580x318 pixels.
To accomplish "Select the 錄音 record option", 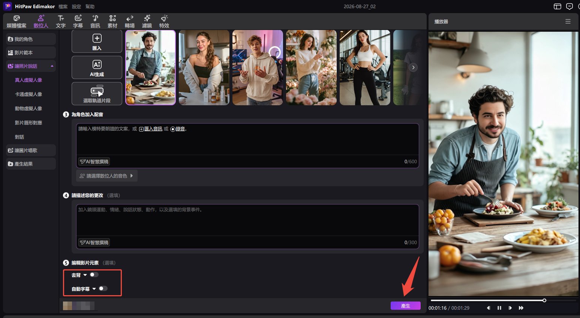I will pos(178,129).
